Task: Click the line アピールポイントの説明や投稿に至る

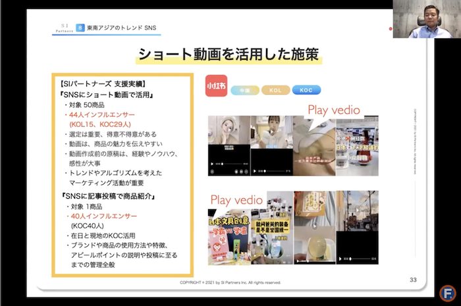Action: (124, 255)
